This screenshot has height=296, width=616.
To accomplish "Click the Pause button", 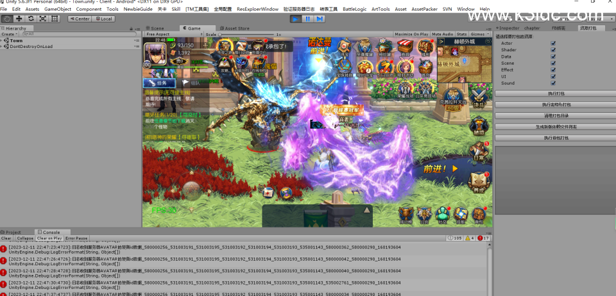I will pyautogui.click(x=307, y=19).
